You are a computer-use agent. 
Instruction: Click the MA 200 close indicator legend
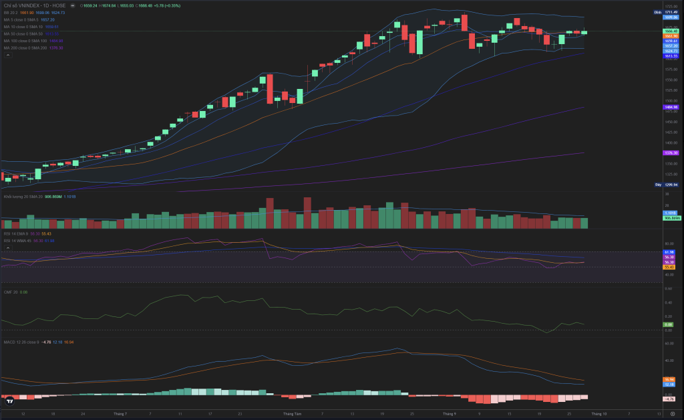pyautogui.click(x=24, y=48)
